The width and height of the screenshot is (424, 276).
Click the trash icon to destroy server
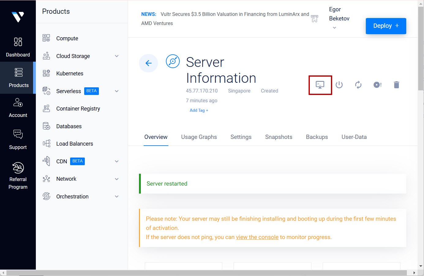[x=396, y=85]
